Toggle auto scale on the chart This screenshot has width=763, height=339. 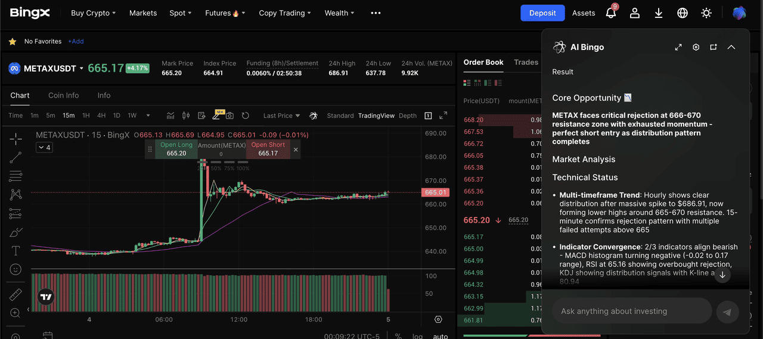coord(440,336)
